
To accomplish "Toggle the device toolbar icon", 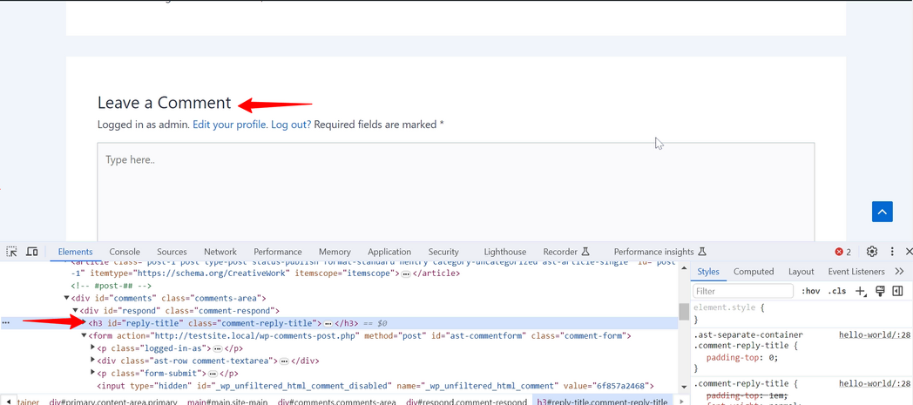I will (x=32, y=252).
